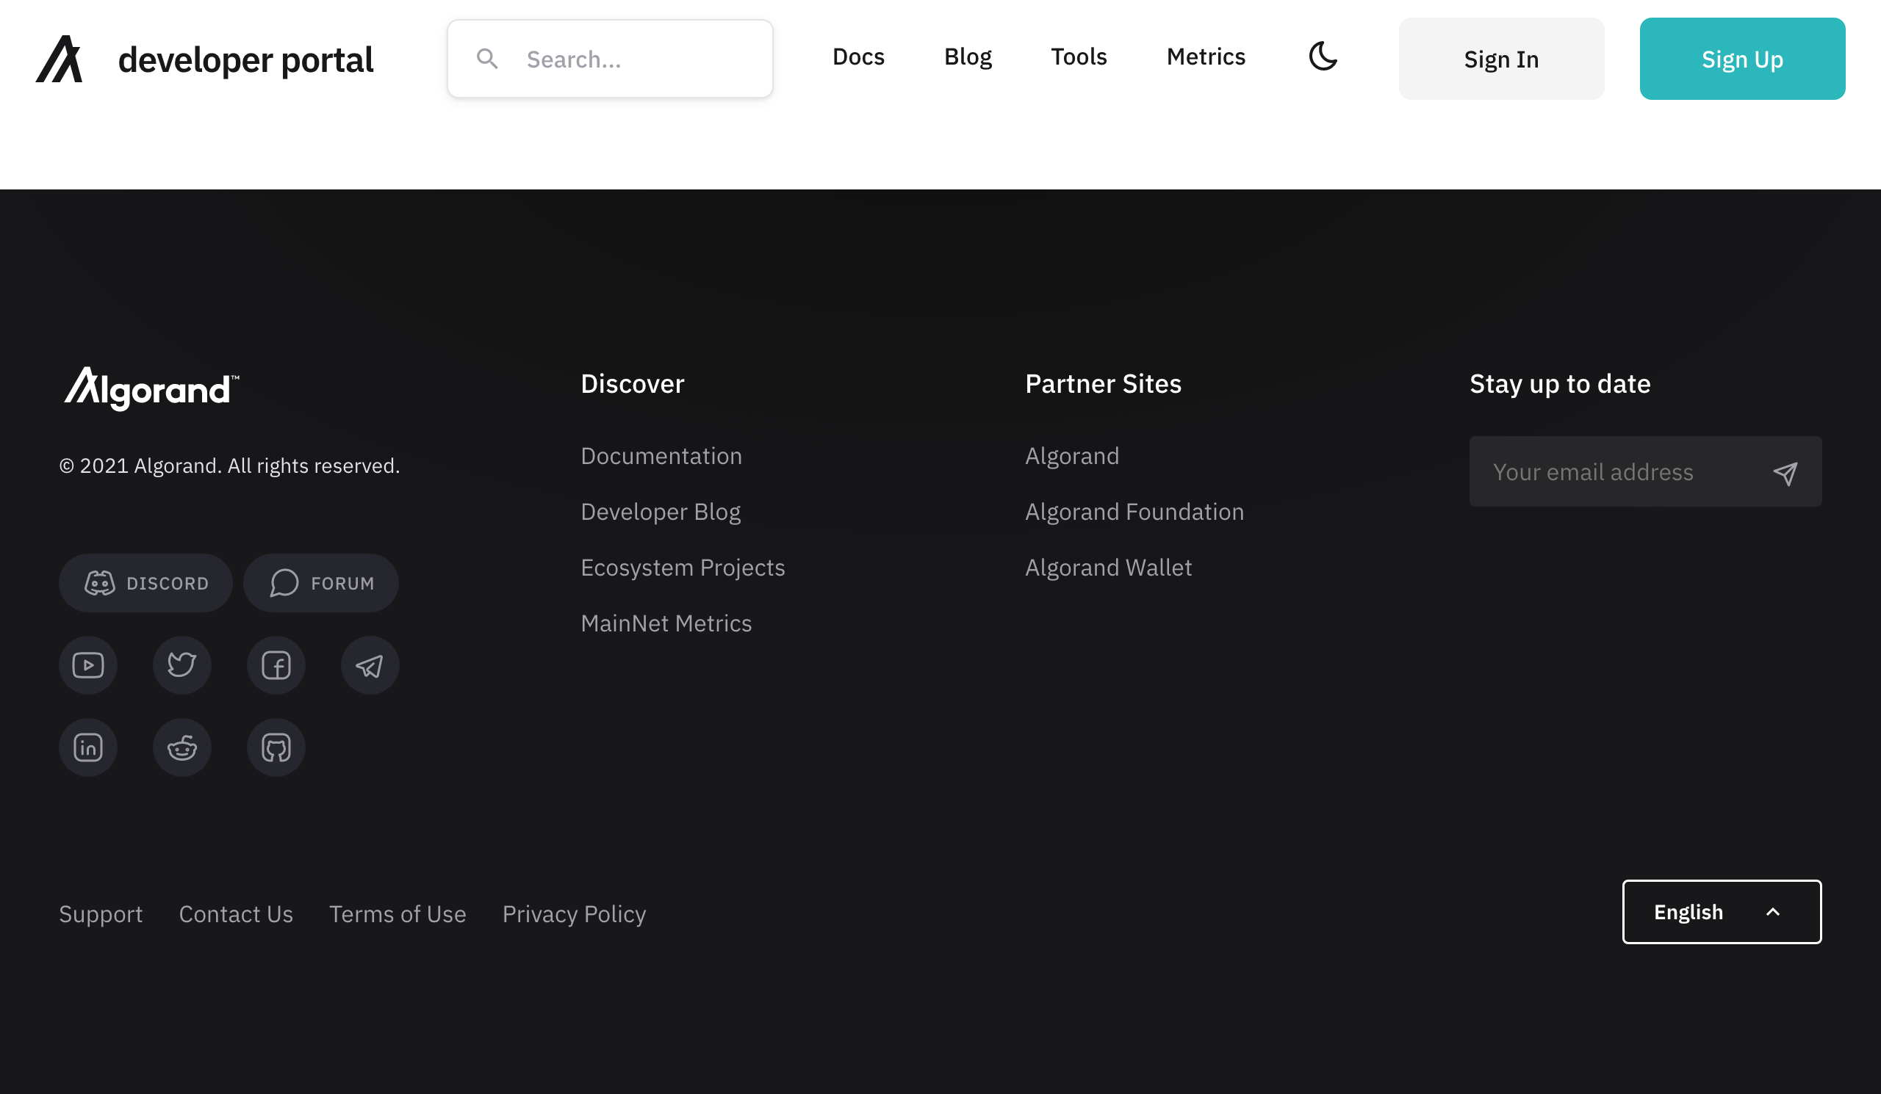The width and height of the screenshot is (1881, 1094).
Task: Open the Developer Blog link
Action: pos(661,512)
